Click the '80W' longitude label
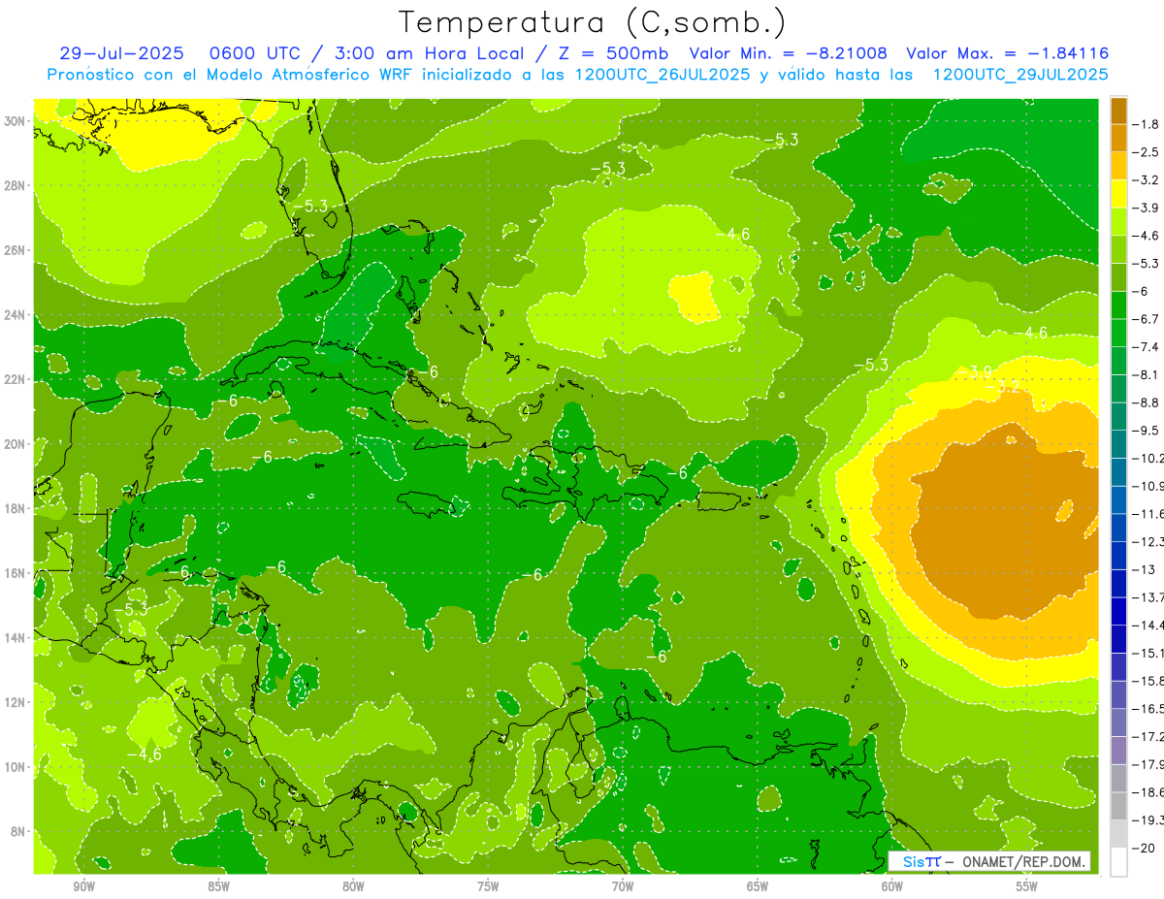The image size is (1164, 899). (x=353, y=886)
